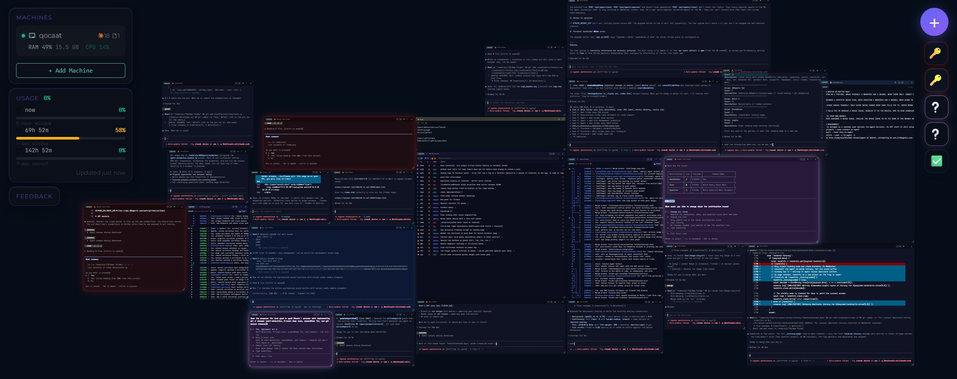Select the '69h 52m' 5-hour window radio
The width and height of the screenshot is (957, 379).
point(19,130)
